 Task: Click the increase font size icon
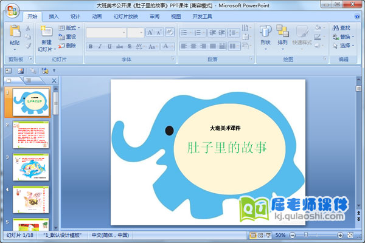[150, 32]
